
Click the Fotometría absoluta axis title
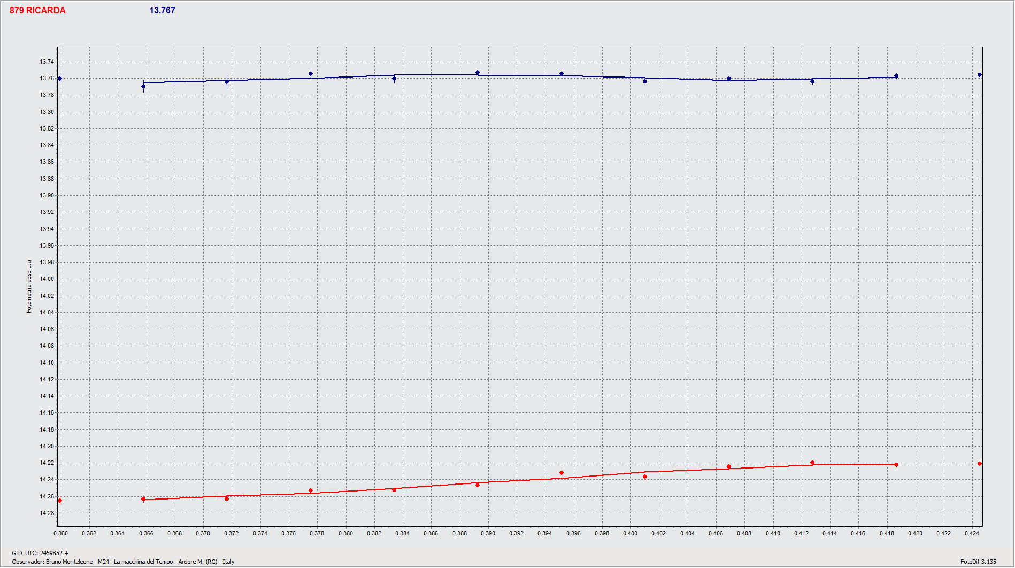(x=29, y=287)
